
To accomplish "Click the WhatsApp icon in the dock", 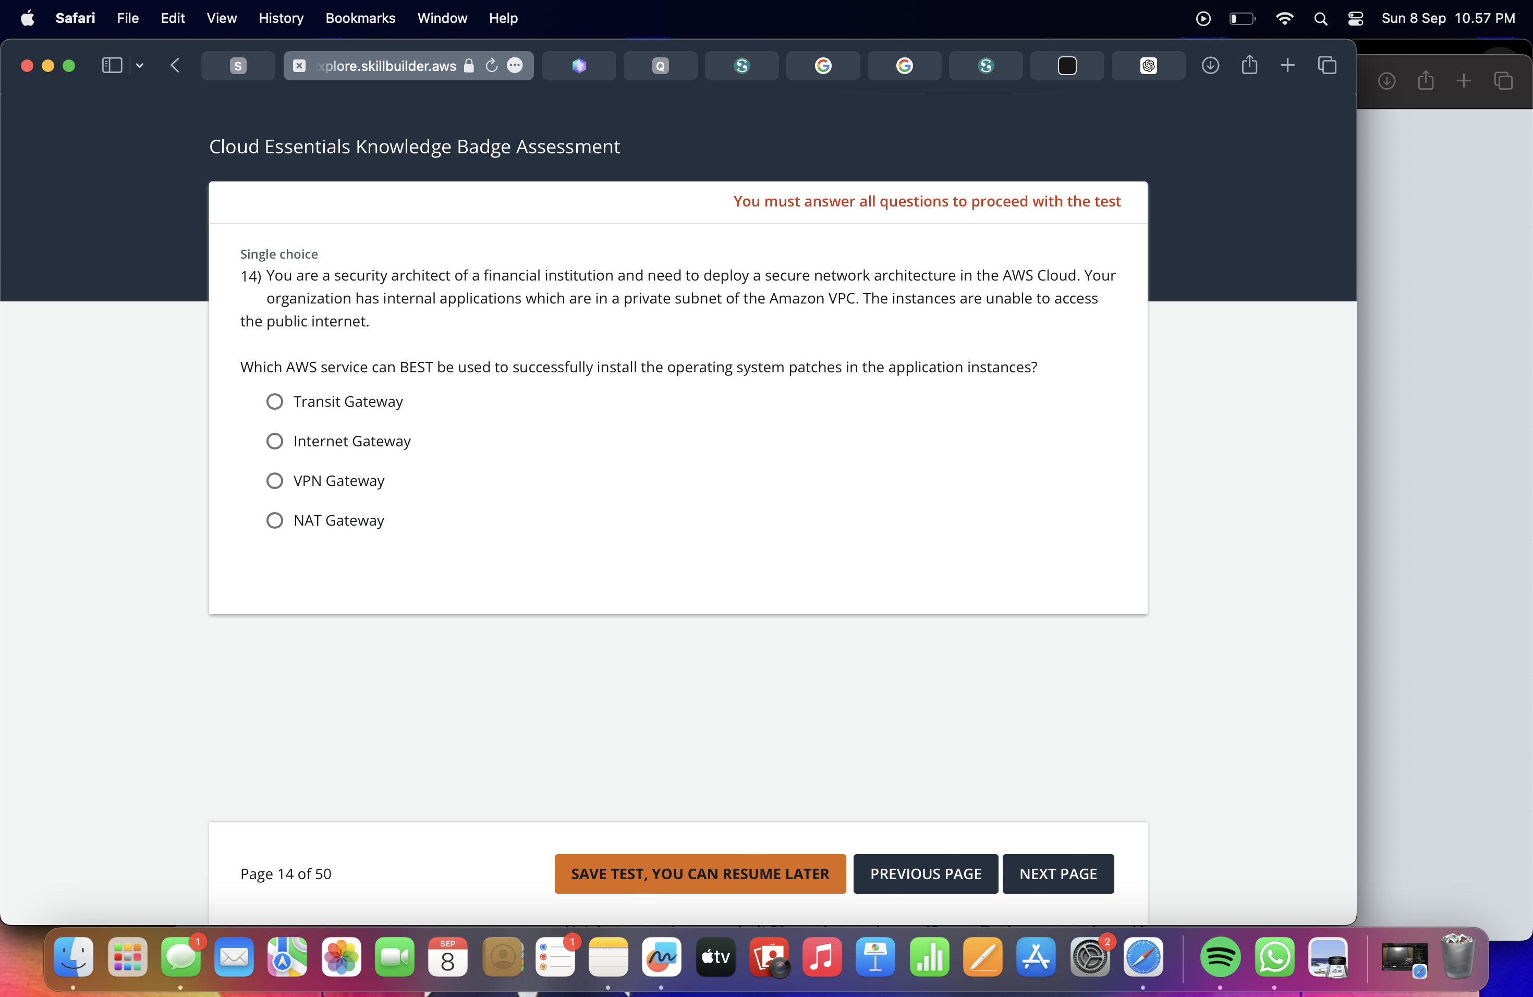I will tap(1274, 959).
